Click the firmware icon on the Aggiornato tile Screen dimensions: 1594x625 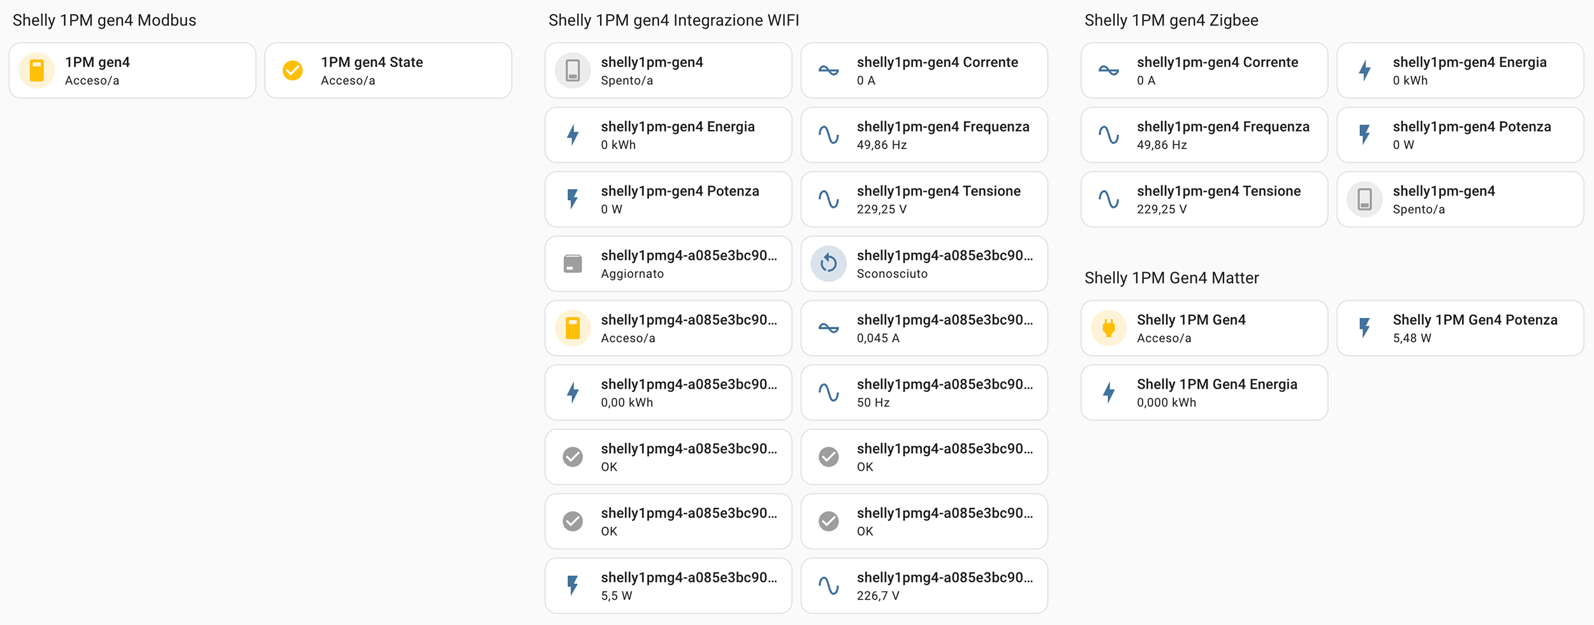click(x=573, y=264)
